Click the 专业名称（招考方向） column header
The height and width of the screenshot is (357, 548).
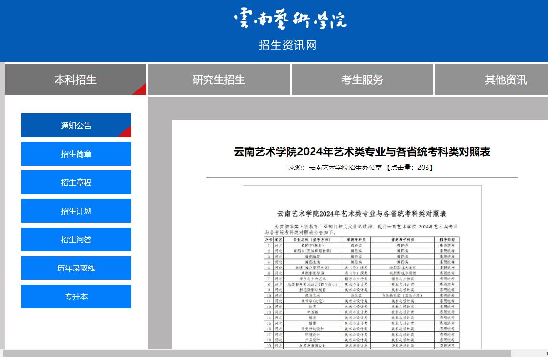[x=312, y=240]
